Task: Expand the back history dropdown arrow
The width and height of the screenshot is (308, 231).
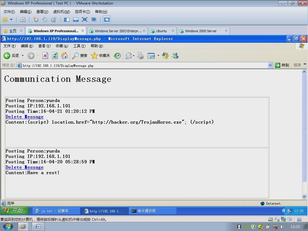Action: pyautogui.click(x=23, y=56)
